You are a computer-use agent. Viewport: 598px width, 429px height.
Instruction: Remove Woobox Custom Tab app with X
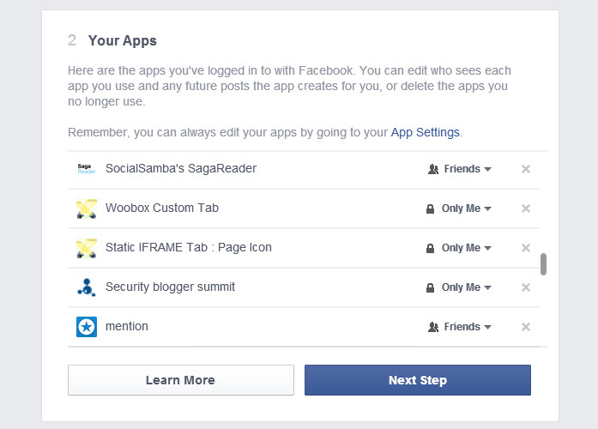(526, 208)
